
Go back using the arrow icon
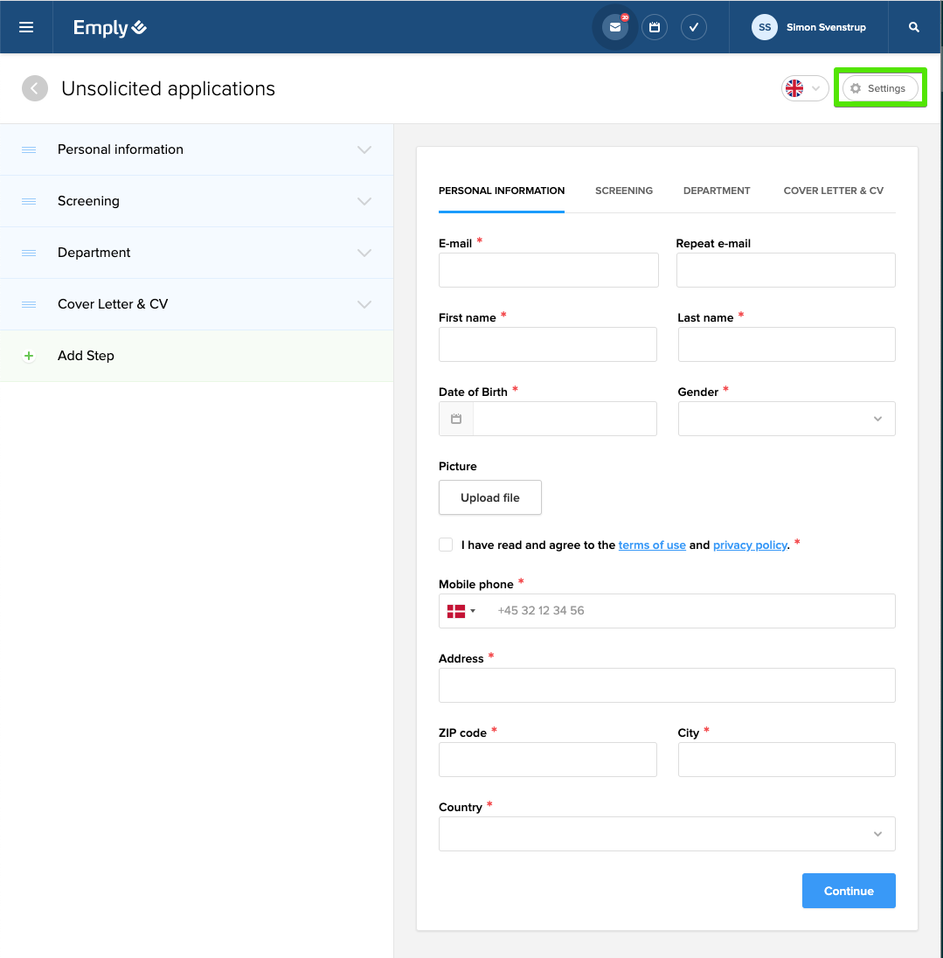[35, 88]
